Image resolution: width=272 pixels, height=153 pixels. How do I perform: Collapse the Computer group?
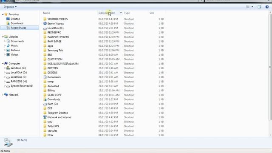pyautogui.click(x=3, y=63)
